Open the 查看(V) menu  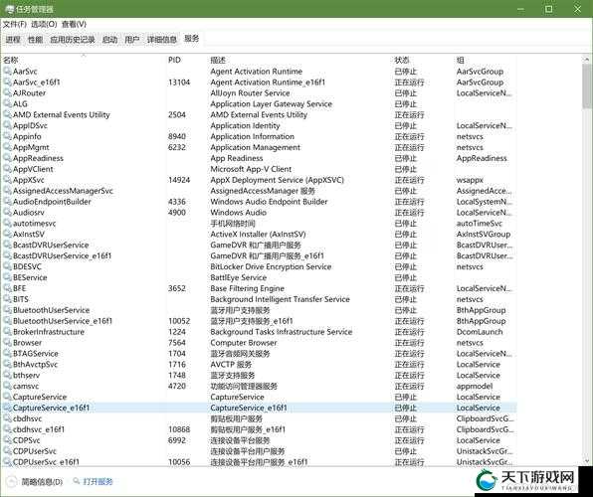point(74,24)
